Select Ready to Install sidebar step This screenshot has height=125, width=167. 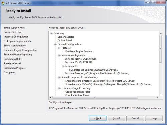tap(12, 63)
